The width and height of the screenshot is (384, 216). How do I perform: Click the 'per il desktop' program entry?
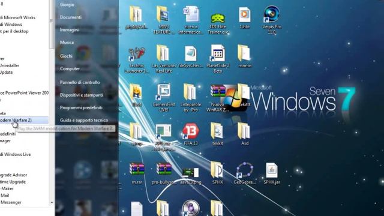(14, 31)
